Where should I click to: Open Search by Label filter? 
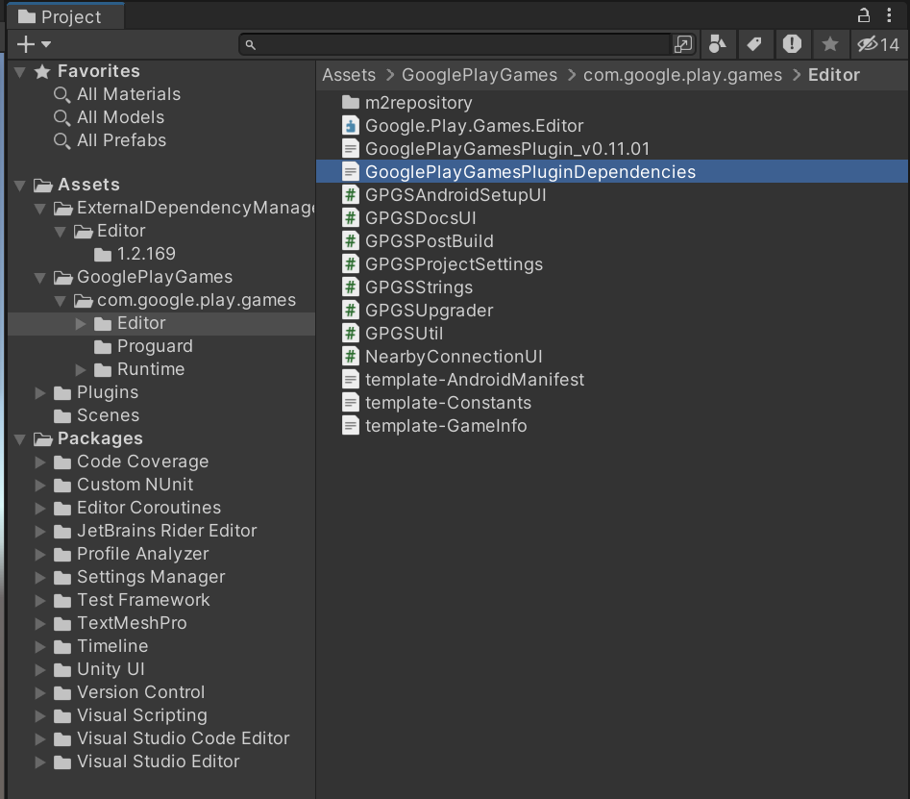point(754,44)
